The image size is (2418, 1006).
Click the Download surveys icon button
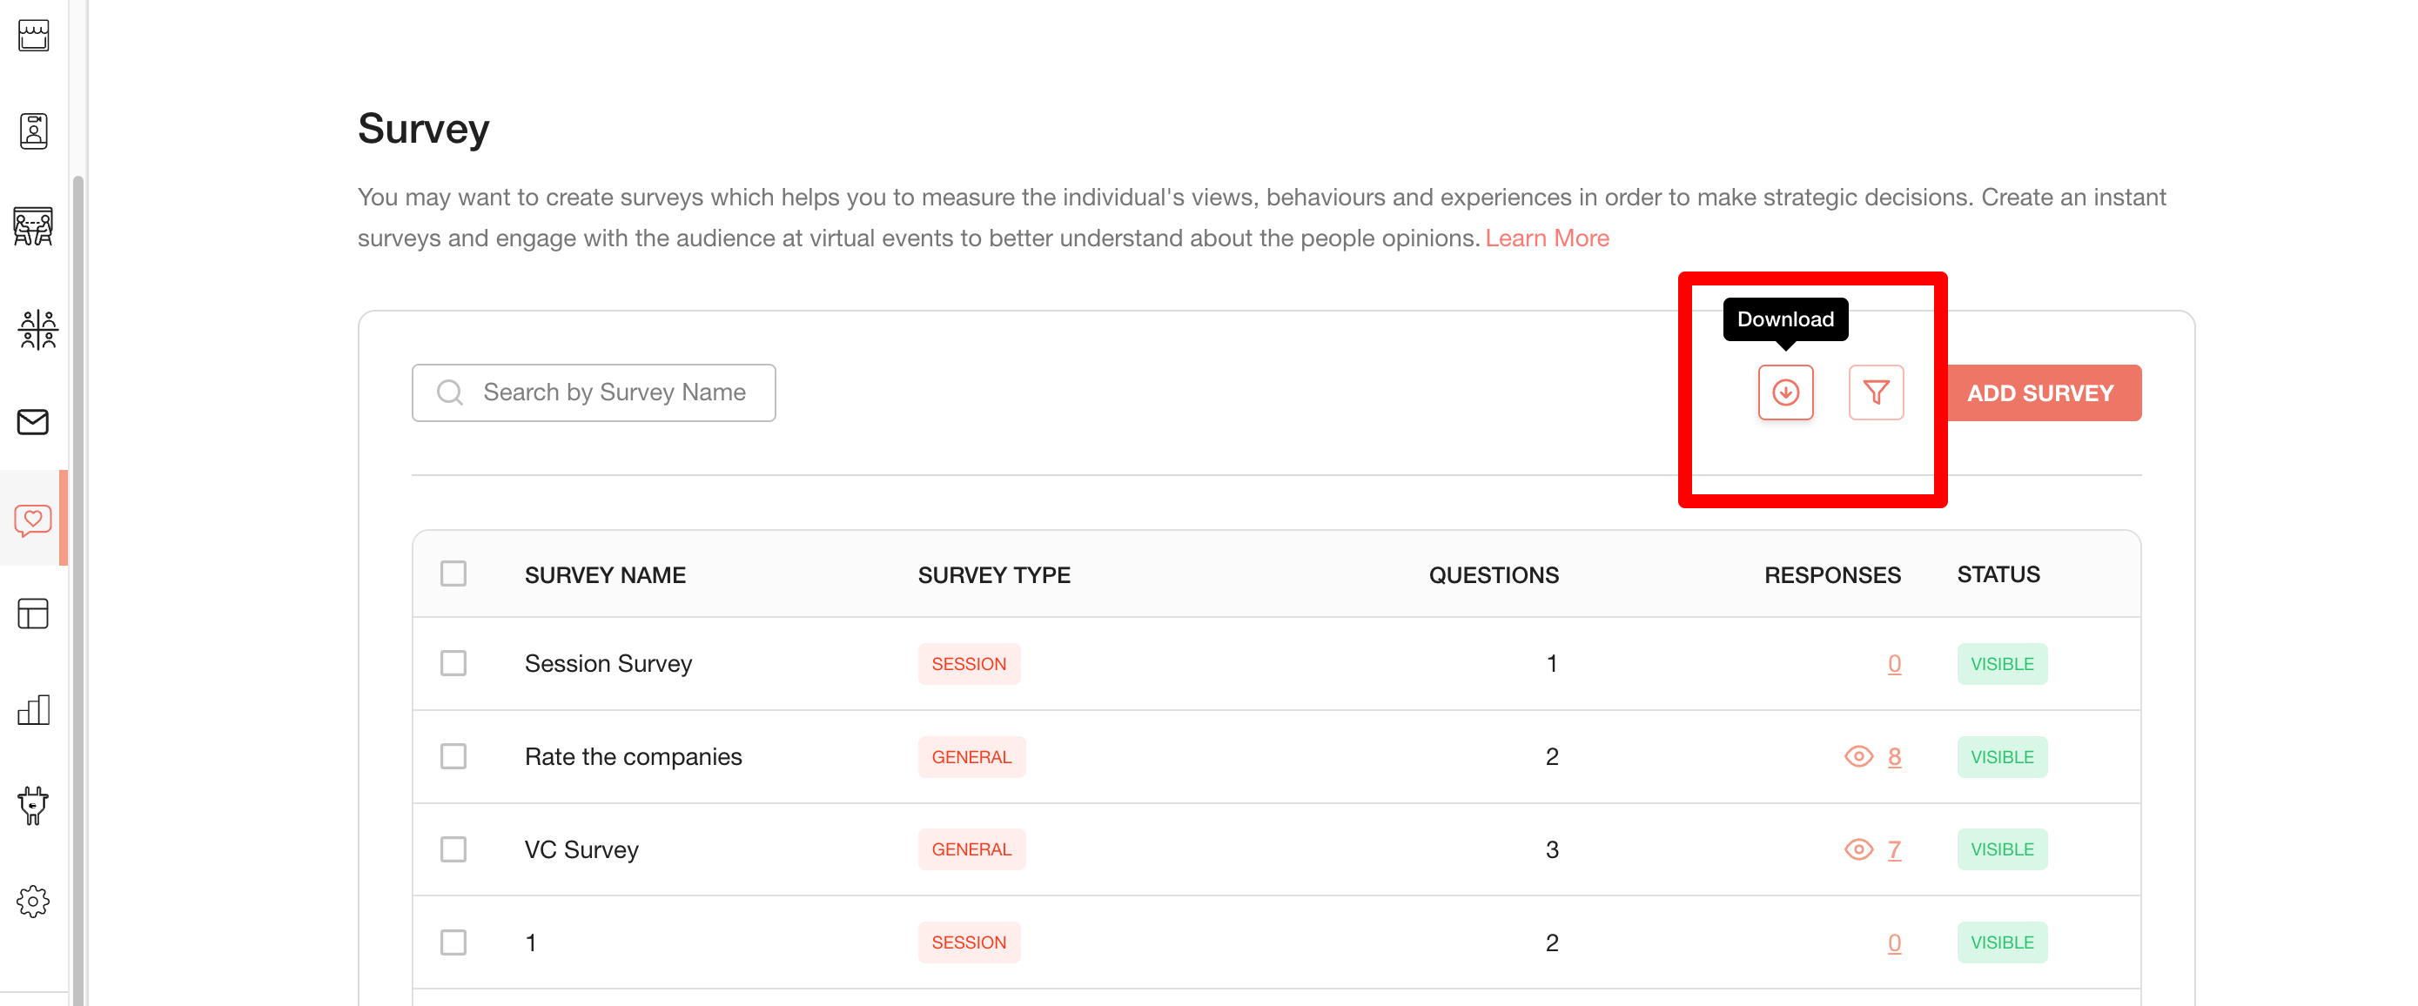[1785, 392]
